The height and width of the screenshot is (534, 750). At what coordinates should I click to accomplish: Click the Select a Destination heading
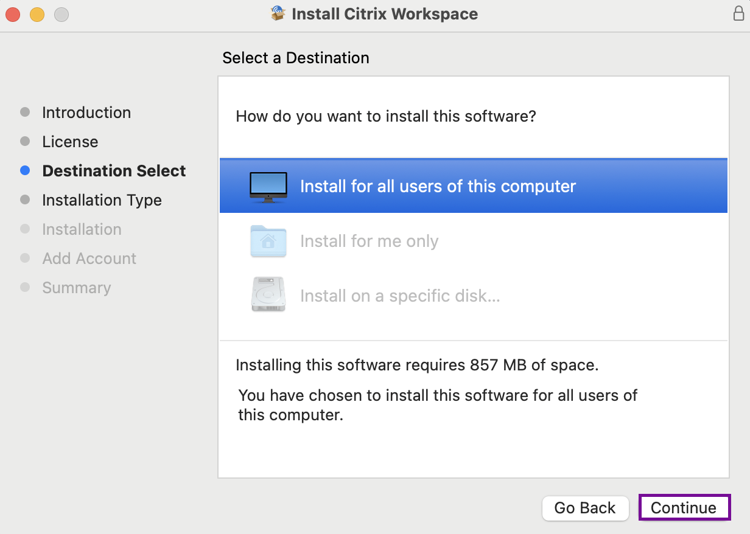296,58
